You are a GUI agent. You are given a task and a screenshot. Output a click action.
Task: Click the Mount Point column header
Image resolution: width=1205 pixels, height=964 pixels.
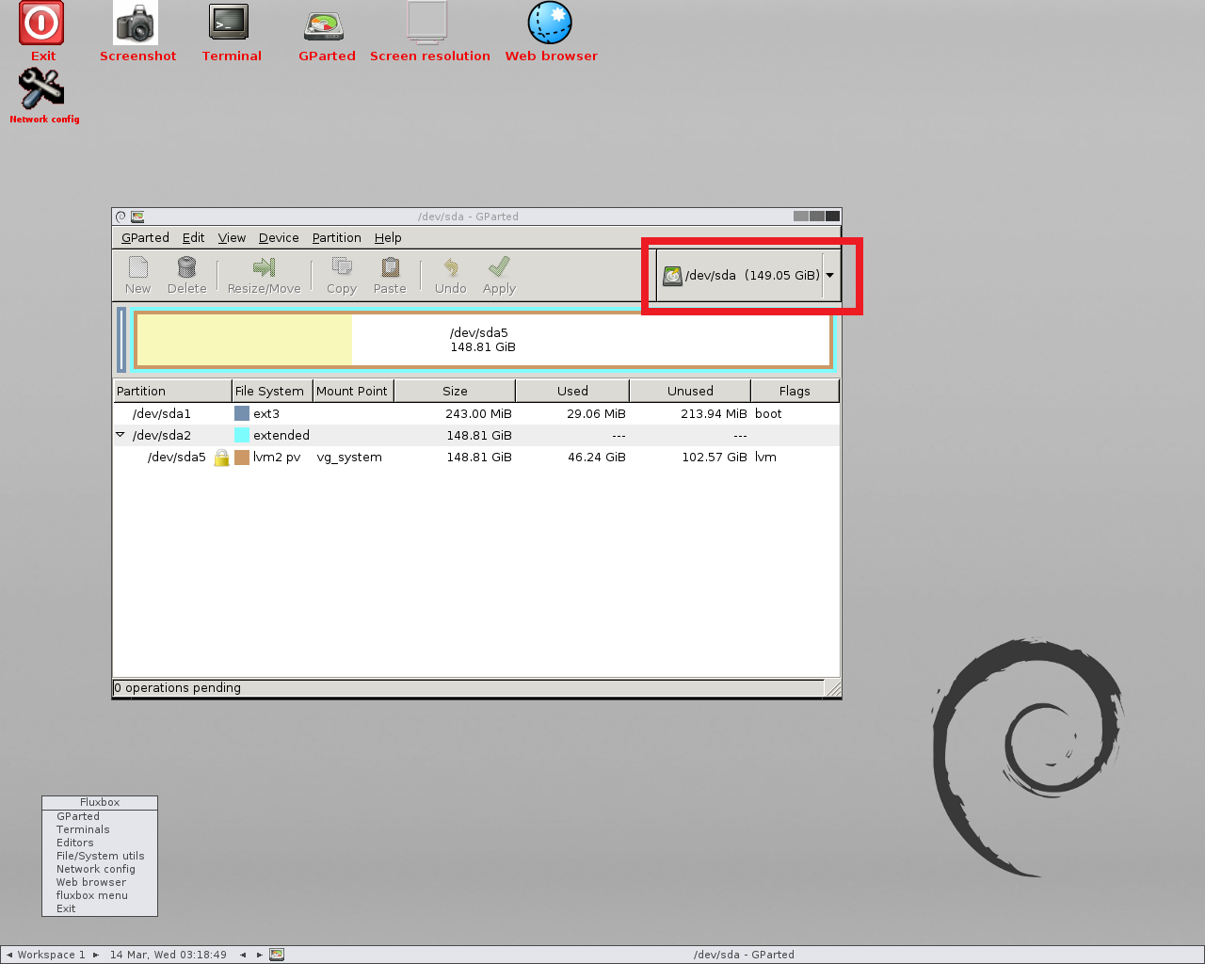(353, 391)
